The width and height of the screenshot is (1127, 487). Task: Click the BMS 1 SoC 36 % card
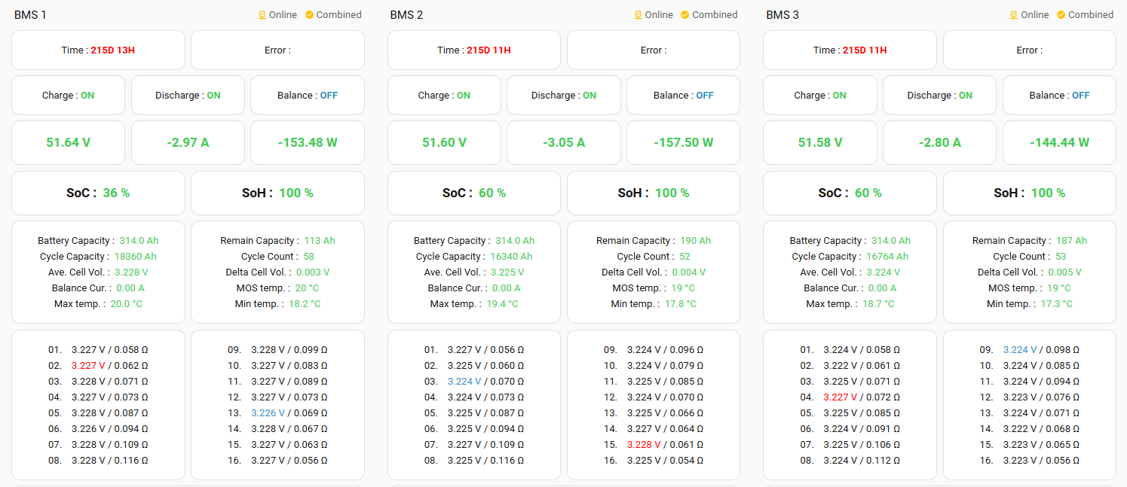tap(98, 193)
